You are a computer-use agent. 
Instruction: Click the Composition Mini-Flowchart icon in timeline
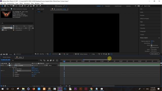click(41, 60)
